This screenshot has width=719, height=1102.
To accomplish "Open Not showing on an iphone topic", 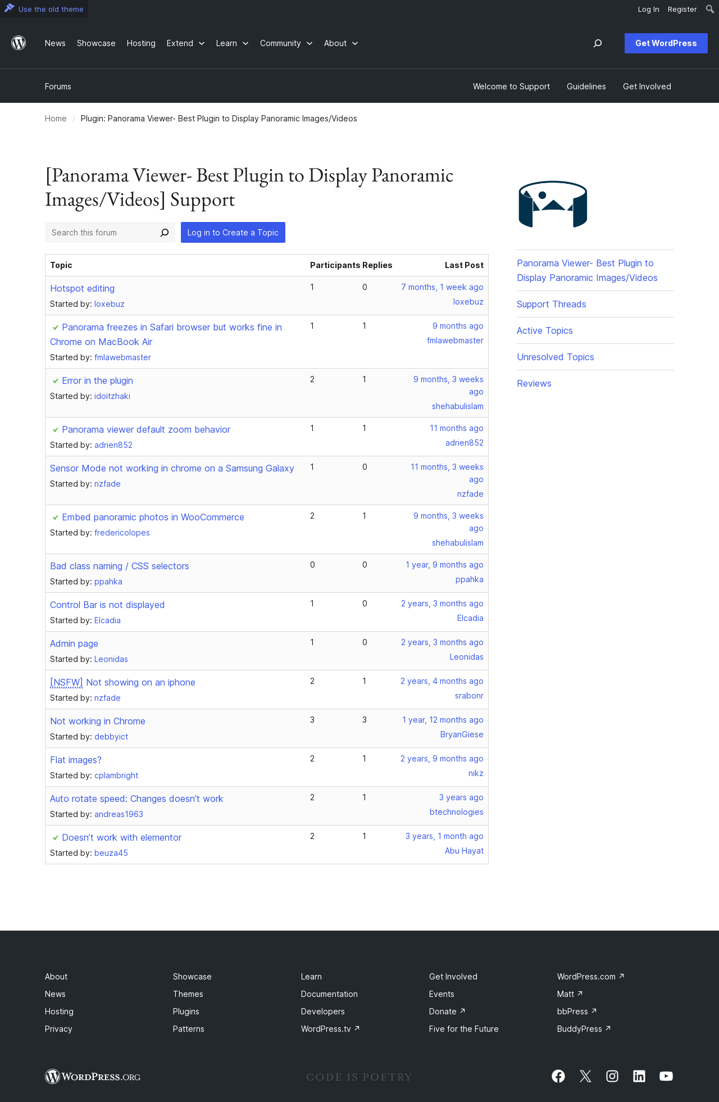I will coord(123,682).
